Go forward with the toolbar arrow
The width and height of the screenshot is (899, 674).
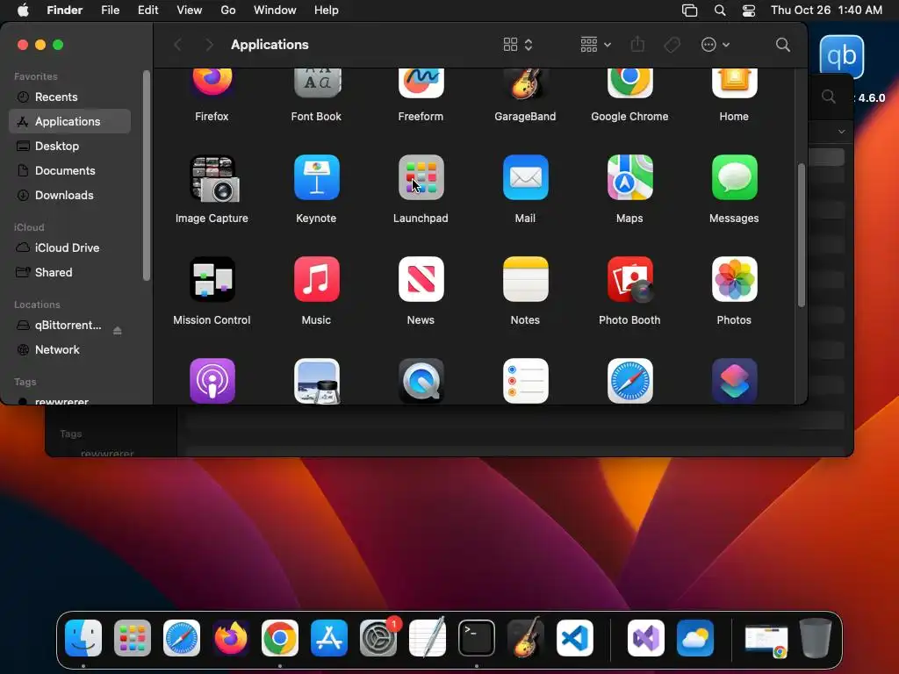click(x=209, y=45)
